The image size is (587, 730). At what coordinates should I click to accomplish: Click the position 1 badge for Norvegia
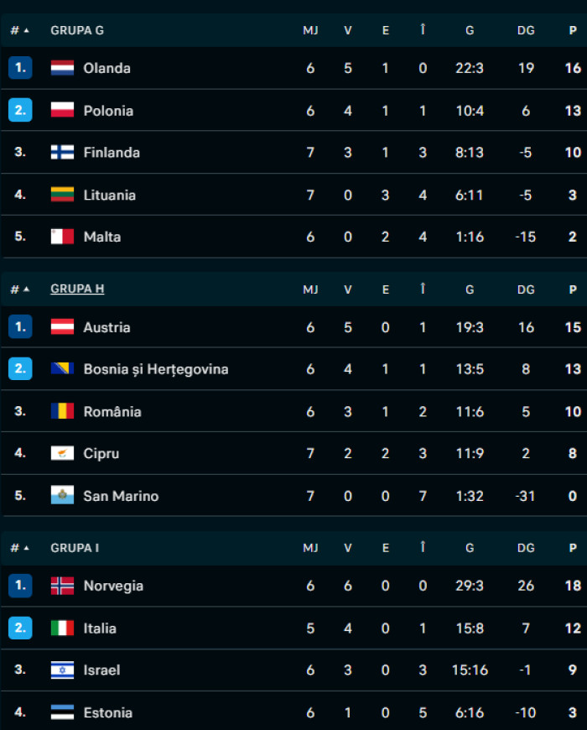coord(20,586)
